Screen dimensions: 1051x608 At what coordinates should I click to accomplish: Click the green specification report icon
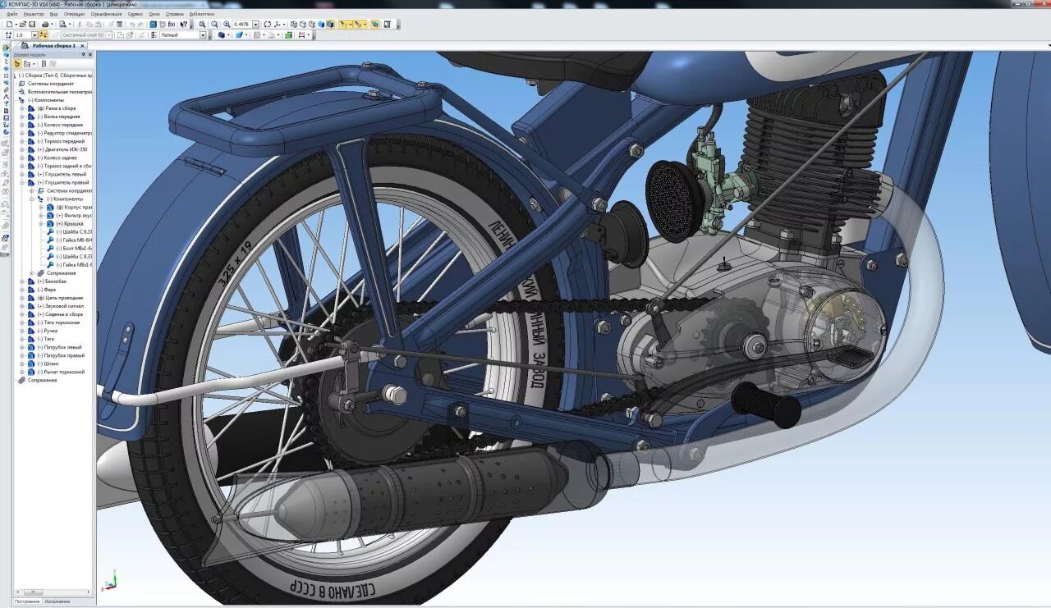289,34
